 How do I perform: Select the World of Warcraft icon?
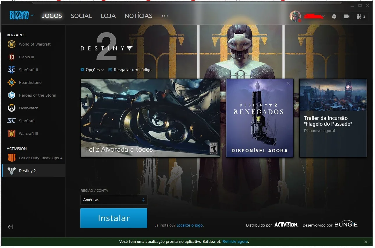tap(11, 44)
